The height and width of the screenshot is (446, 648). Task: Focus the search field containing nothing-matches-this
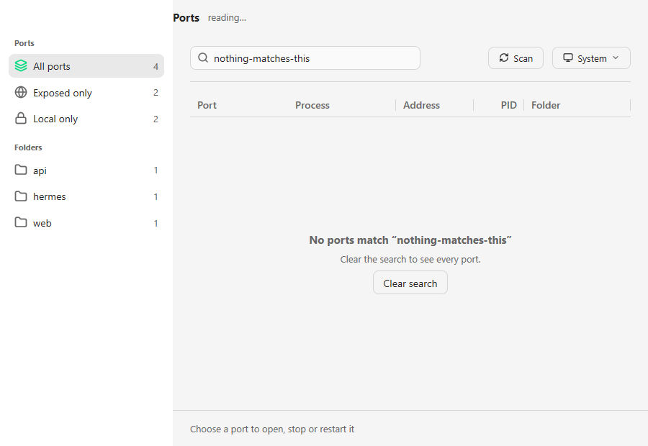(x=305, y=58)
